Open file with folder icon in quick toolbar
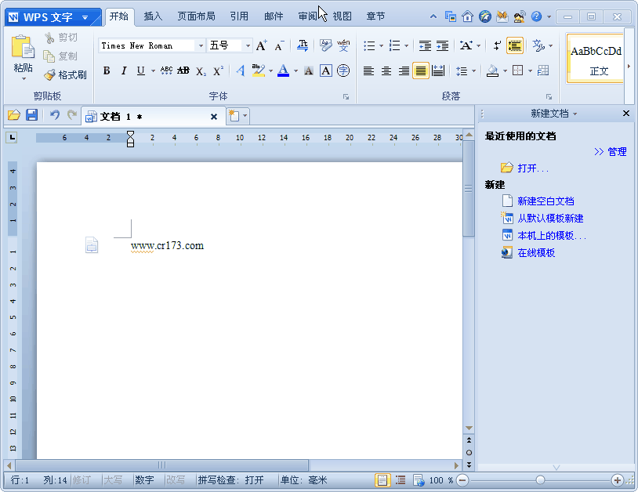638x492 pixels. 14,115
